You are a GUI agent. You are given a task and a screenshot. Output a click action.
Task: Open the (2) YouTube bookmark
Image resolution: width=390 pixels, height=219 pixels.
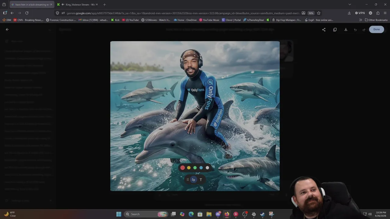(130, 20)
